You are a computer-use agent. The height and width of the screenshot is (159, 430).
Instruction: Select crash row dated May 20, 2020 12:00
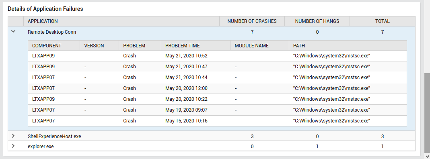(217, 88)
